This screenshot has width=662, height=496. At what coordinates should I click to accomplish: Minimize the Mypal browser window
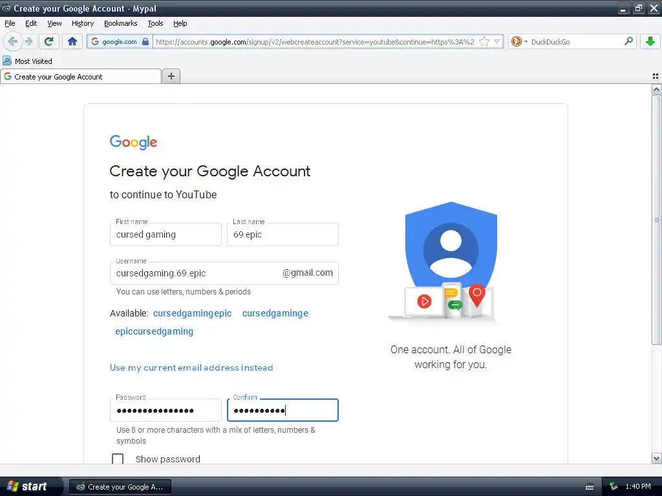(624, 8)
